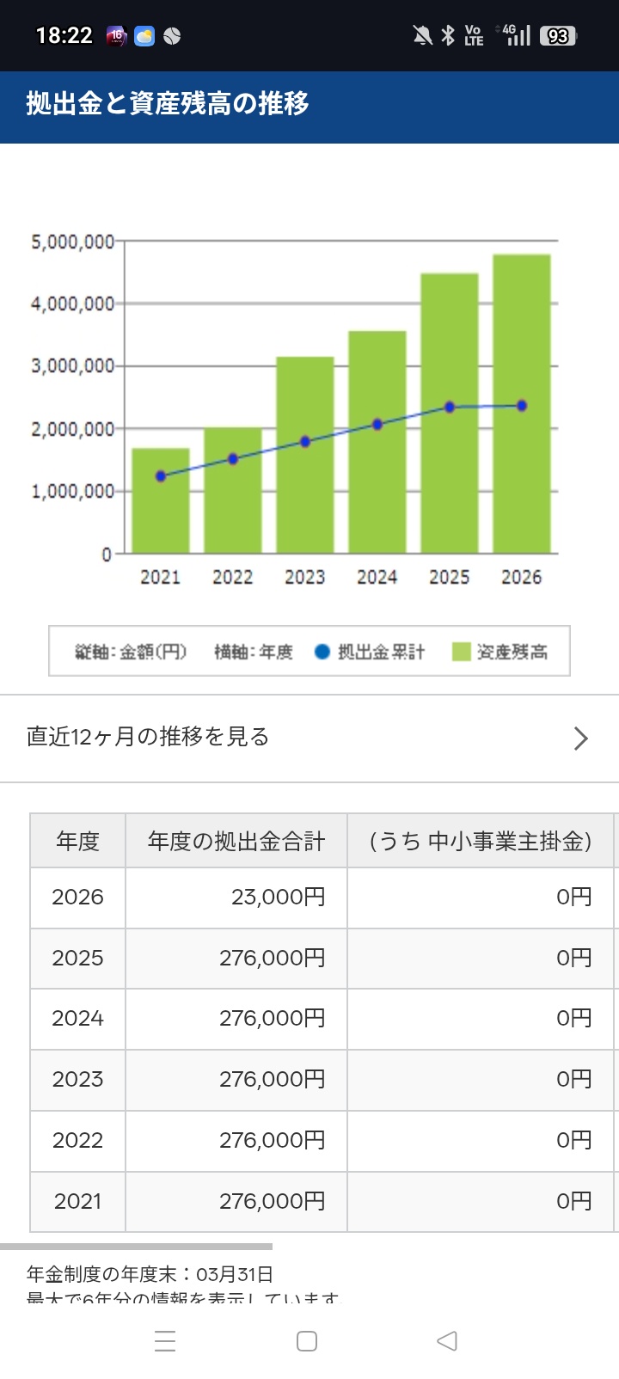Tap the blue 拠出金累計 legend dot
The image size is (619, 1379).
(x=322, y=652)
